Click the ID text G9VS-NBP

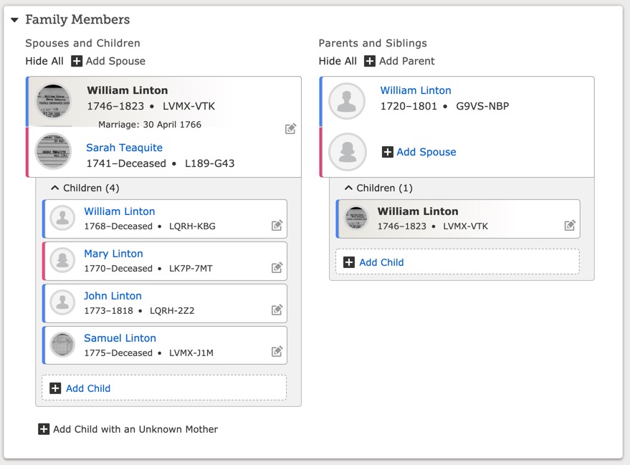coord(482,107)
